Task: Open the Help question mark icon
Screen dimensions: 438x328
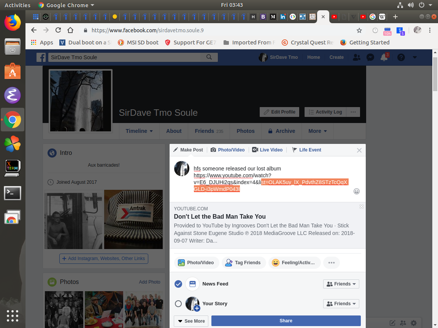Action: tap(401, 57)
